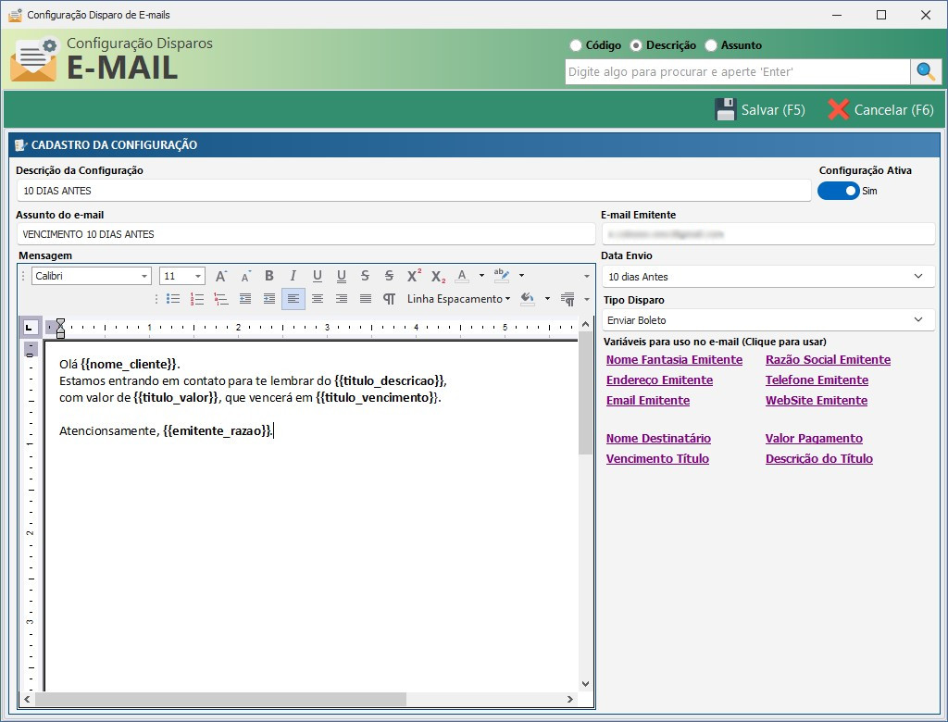The image size is (948, 722).
Task: Click the Vencimento Título variable link
Action: 657,459
